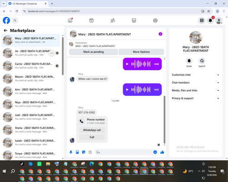228x182 pixels.
Task: Open Mason conversation in the list
Action: tap(31, 79)
